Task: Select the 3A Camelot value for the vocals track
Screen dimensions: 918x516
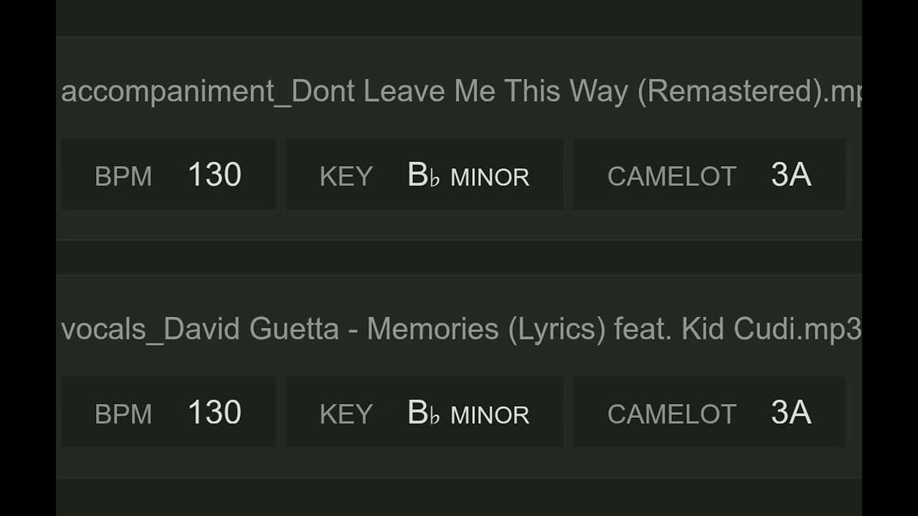Action: pos(791,413)
